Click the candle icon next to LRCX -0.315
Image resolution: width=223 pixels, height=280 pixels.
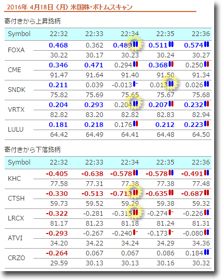[135, 212]
